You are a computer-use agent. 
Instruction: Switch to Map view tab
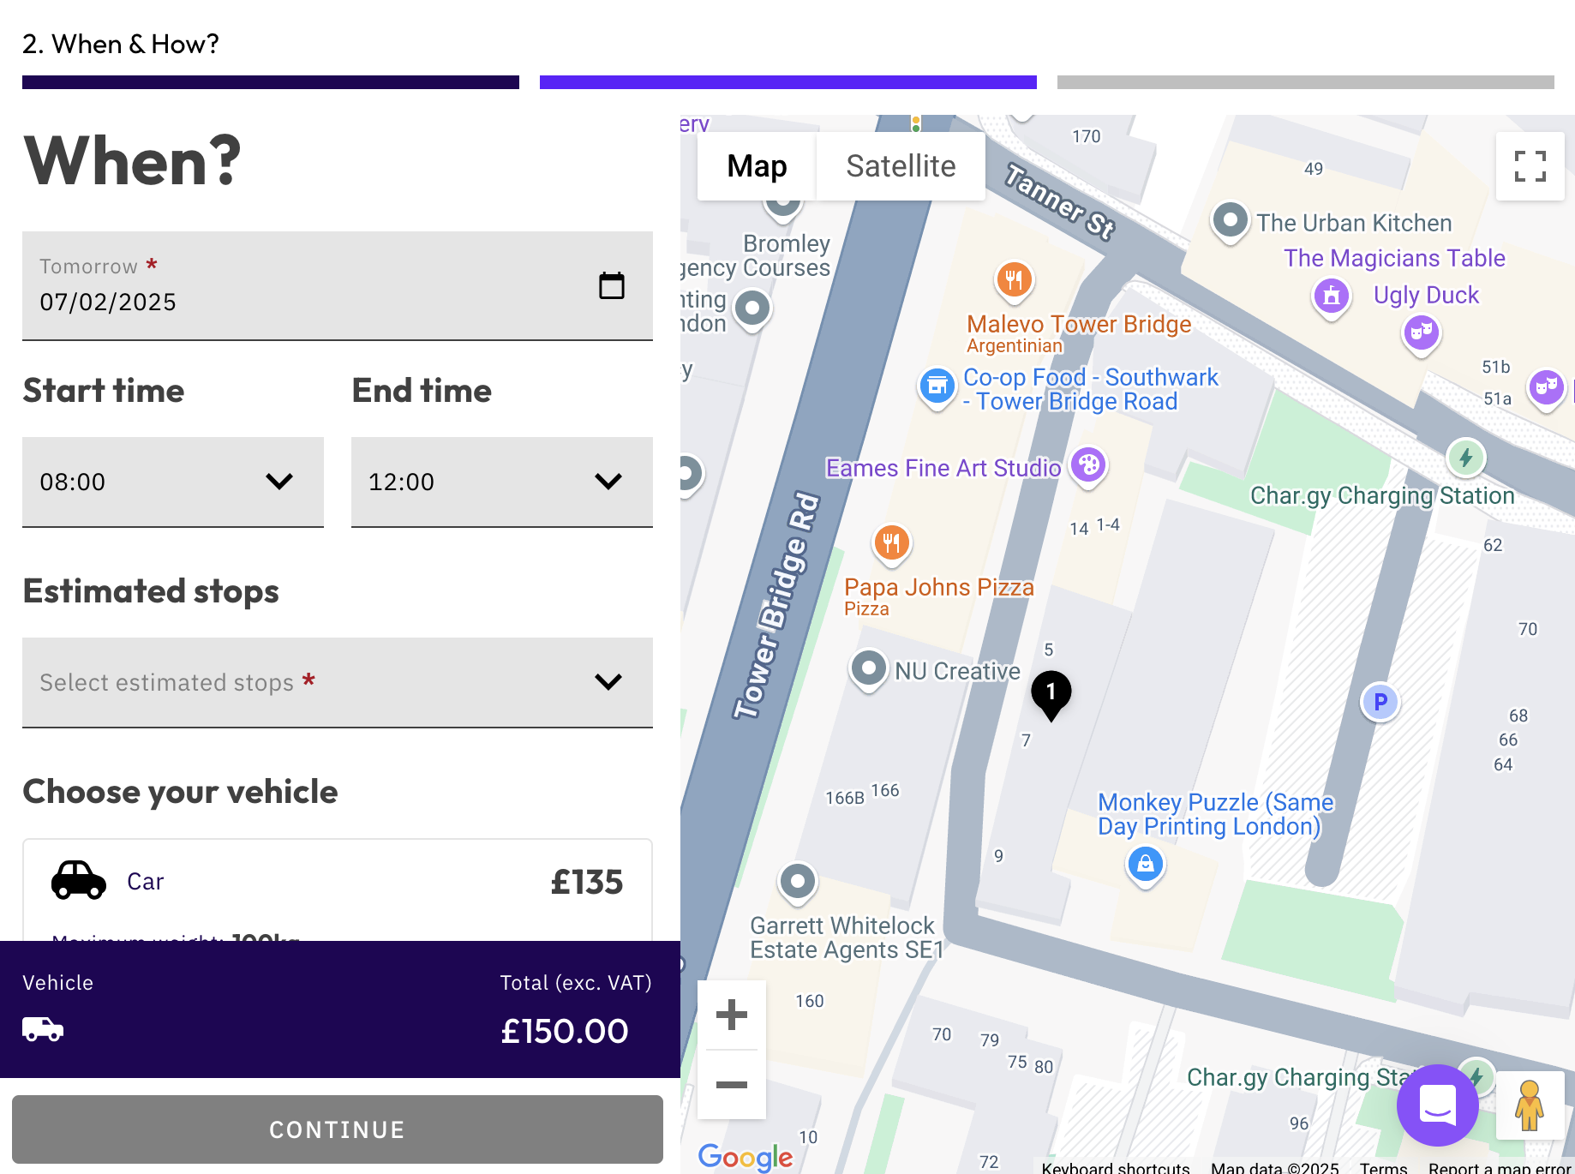757,166
